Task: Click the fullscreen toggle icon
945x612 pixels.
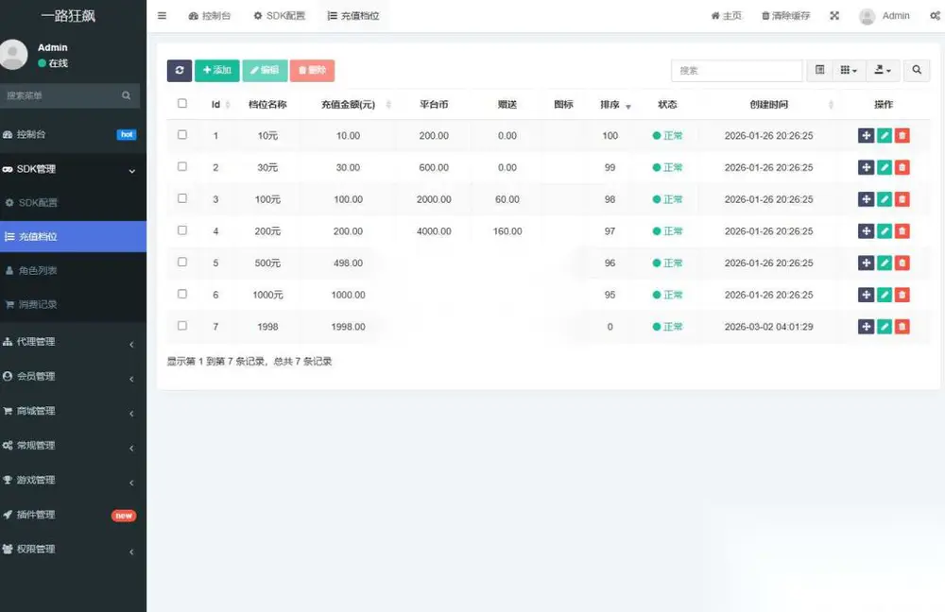Action: point(834,16)
